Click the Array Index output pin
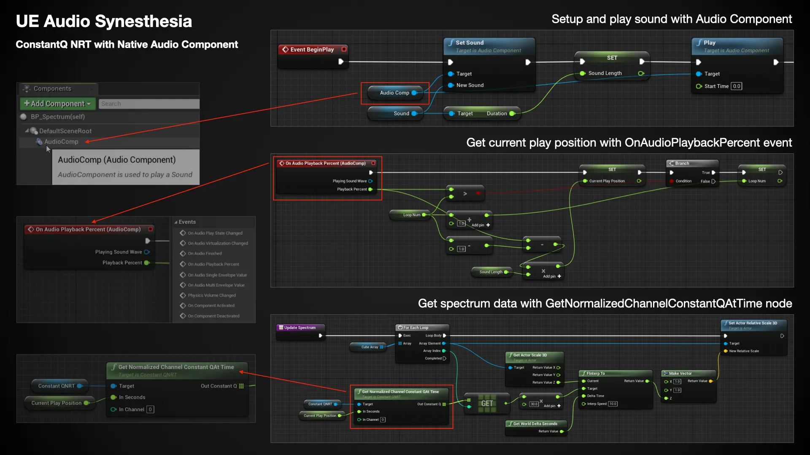The width and height of the screenshot is (810, 455). point(444,351)
